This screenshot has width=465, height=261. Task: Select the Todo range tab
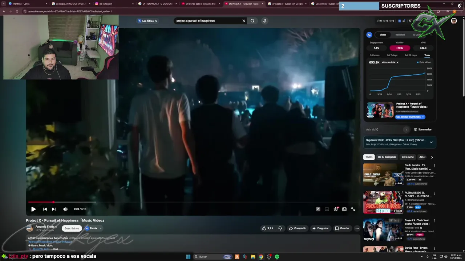coord(427,55)
